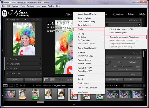Select the Loupe view icon in toolbar
The image size is (149, 108).
(46, 80)
